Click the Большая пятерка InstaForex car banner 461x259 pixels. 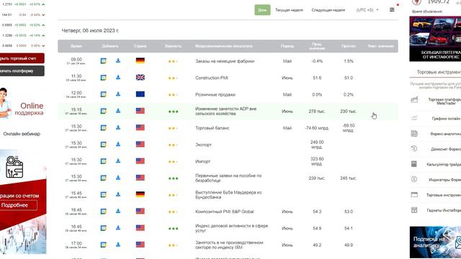click(x=435, y=39)
